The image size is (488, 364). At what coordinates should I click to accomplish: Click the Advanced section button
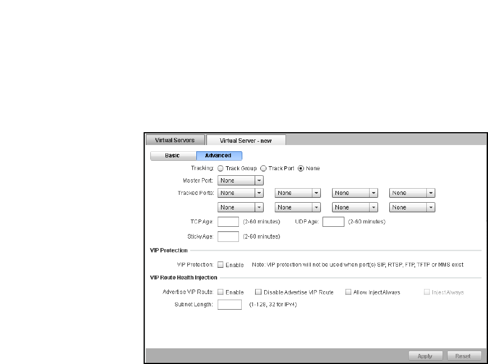(x=218, y=156)
